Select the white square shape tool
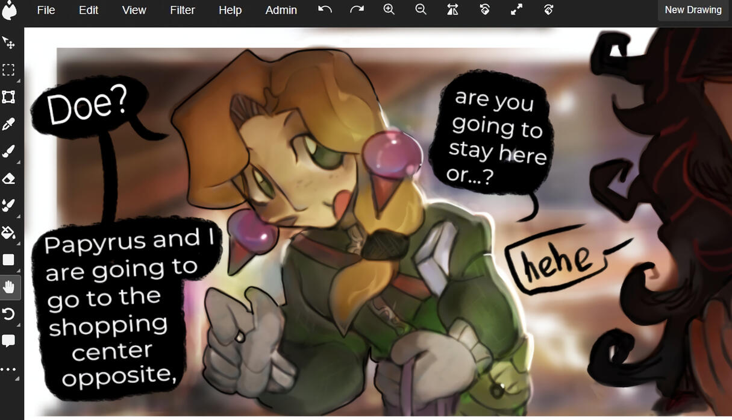732x420 pixels. click(8, 260)
